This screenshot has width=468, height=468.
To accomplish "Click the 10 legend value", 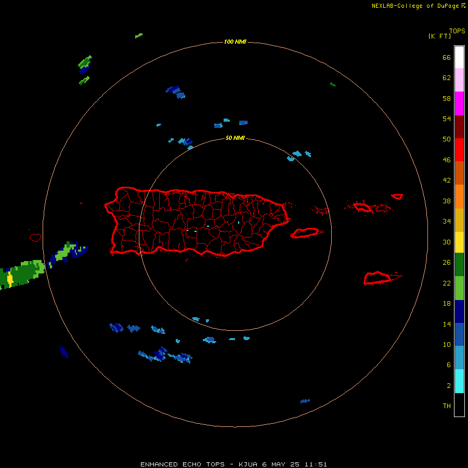I will coord(447,344).
